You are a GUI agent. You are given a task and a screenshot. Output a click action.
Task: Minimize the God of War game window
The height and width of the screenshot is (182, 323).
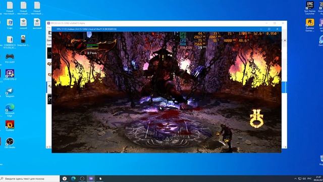point(261,29)
